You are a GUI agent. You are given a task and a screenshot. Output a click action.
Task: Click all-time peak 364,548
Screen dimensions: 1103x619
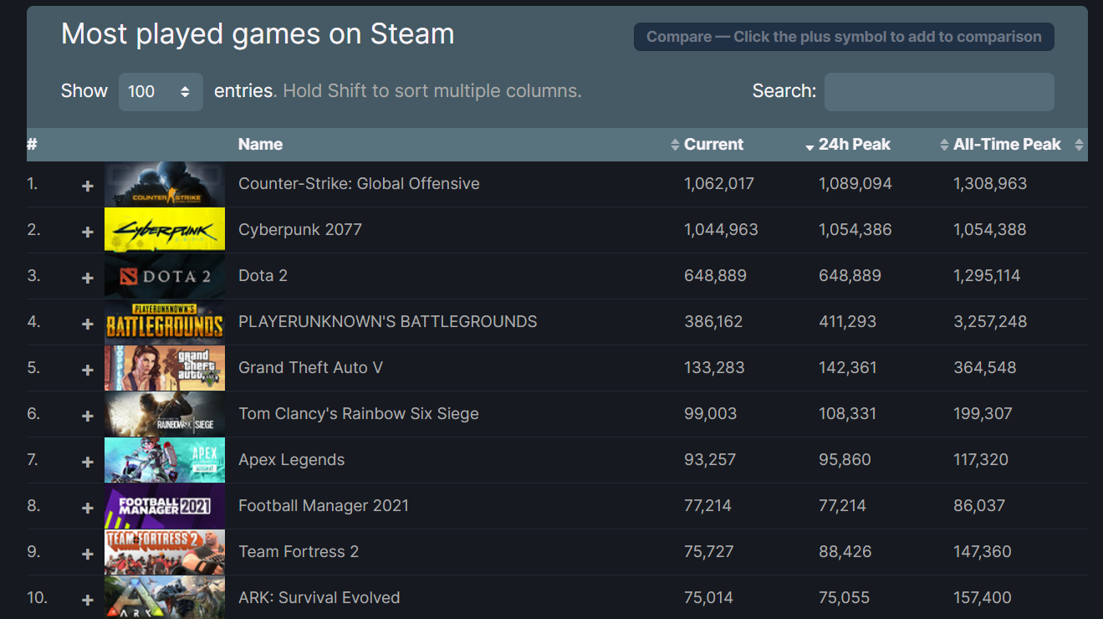tap(985, 367)
